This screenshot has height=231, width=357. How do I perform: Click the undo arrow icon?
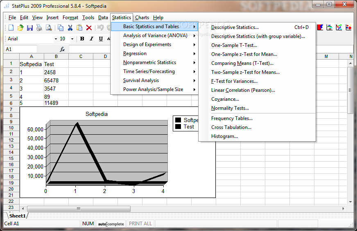pyautogui.click(x=100, y=28)
